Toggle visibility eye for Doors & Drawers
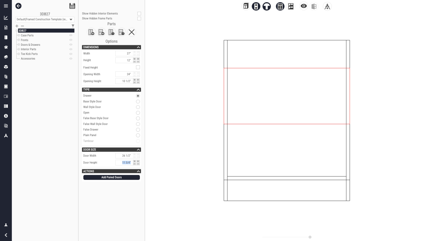Viewport: 429px width, 241px height. click(x=71, y=45)
